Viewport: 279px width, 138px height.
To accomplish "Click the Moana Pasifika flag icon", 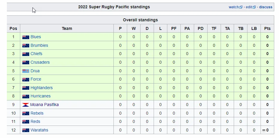I will (x=26, y=105).
